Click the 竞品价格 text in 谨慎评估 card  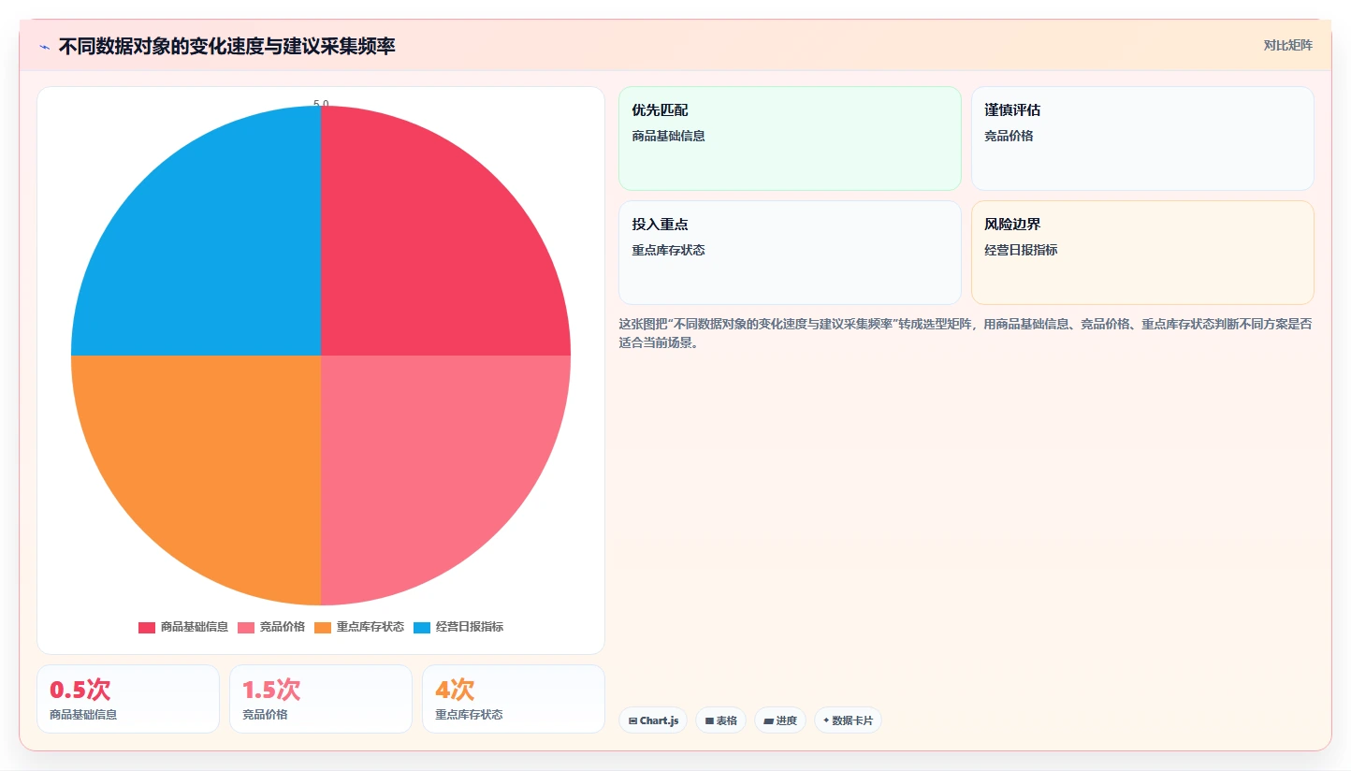click(1009, 136)
